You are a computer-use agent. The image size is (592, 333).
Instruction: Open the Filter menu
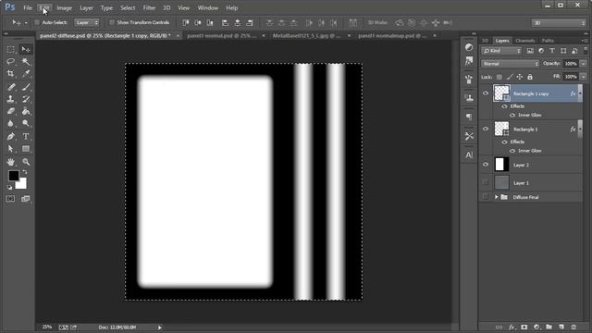149,8
